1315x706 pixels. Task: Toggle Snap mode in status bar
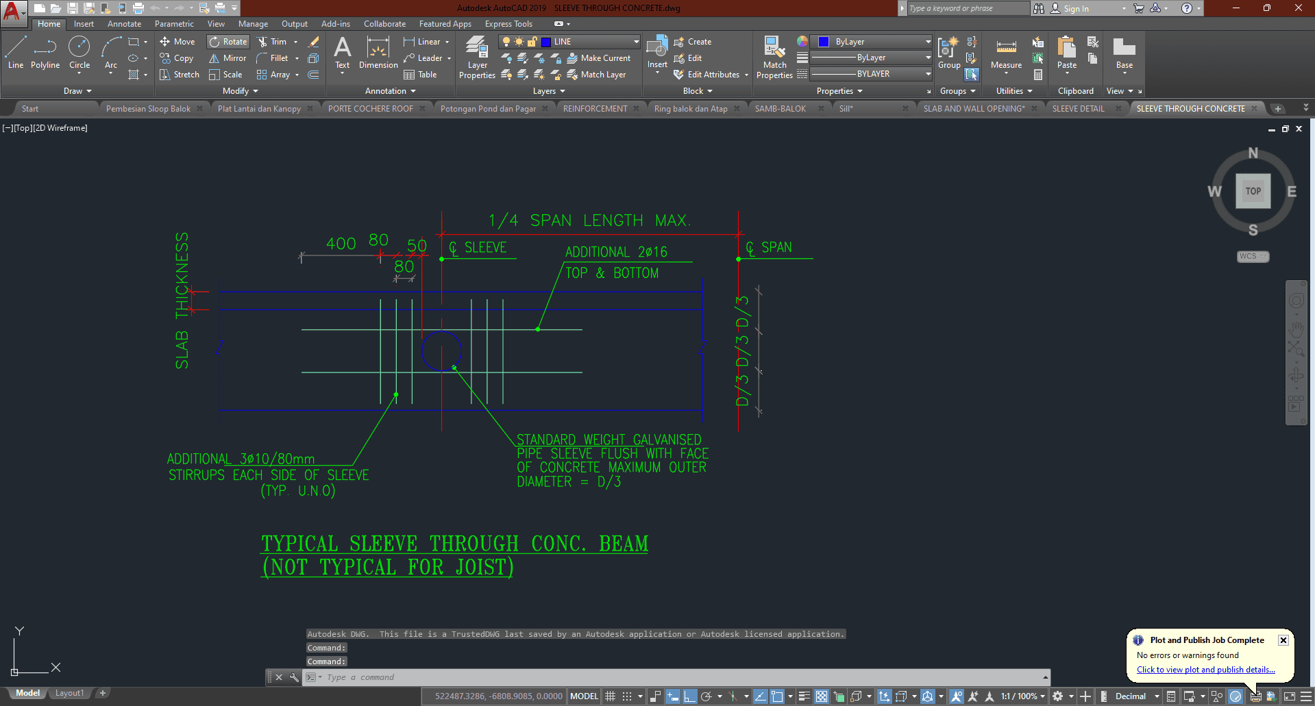click(x=627, y=696)
